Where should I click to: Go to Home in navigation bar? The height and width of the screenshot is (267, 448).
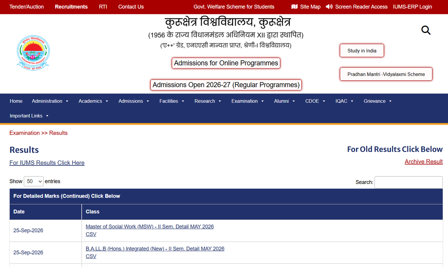coord(16,101)
